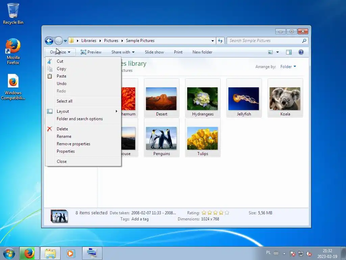Open the Share with dropdown

(x=123, y=52)
